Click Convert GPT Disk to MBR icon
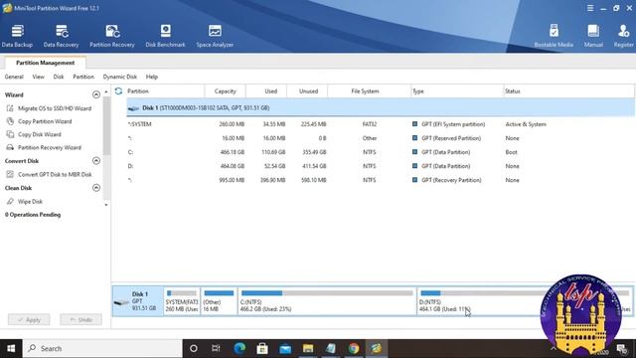 tap(10, 175)
